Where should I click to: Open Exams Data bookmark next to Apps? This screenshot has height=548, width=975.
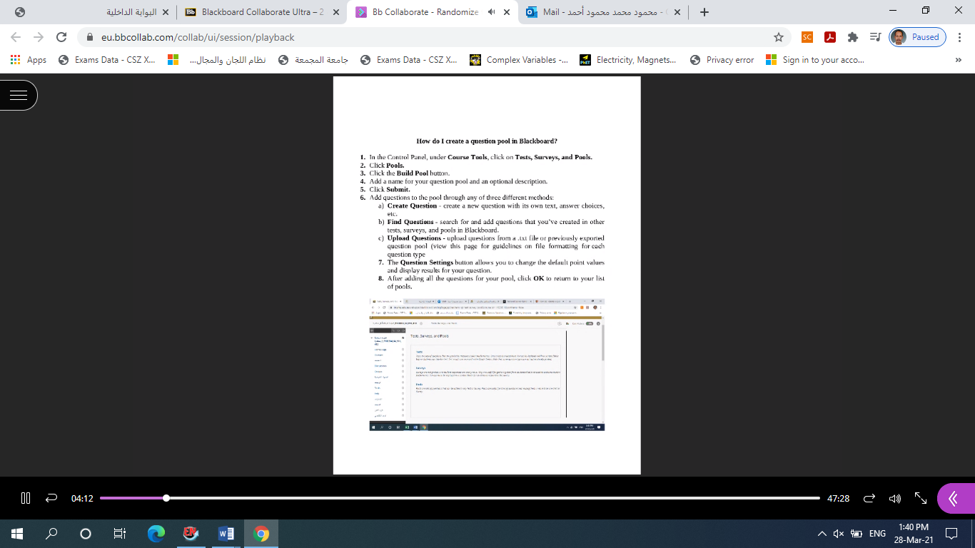click(x=107, y=60)
